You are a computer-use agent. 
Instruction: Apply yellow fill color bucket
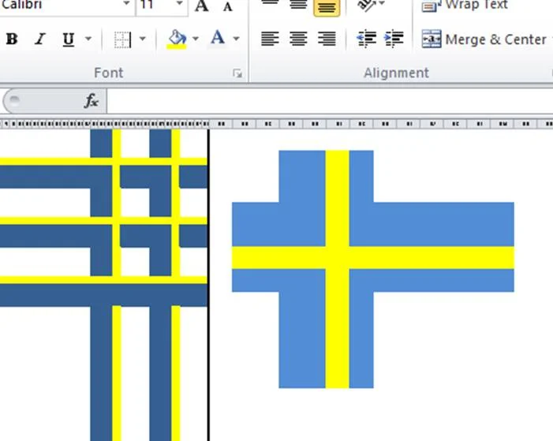pos(177,39)
